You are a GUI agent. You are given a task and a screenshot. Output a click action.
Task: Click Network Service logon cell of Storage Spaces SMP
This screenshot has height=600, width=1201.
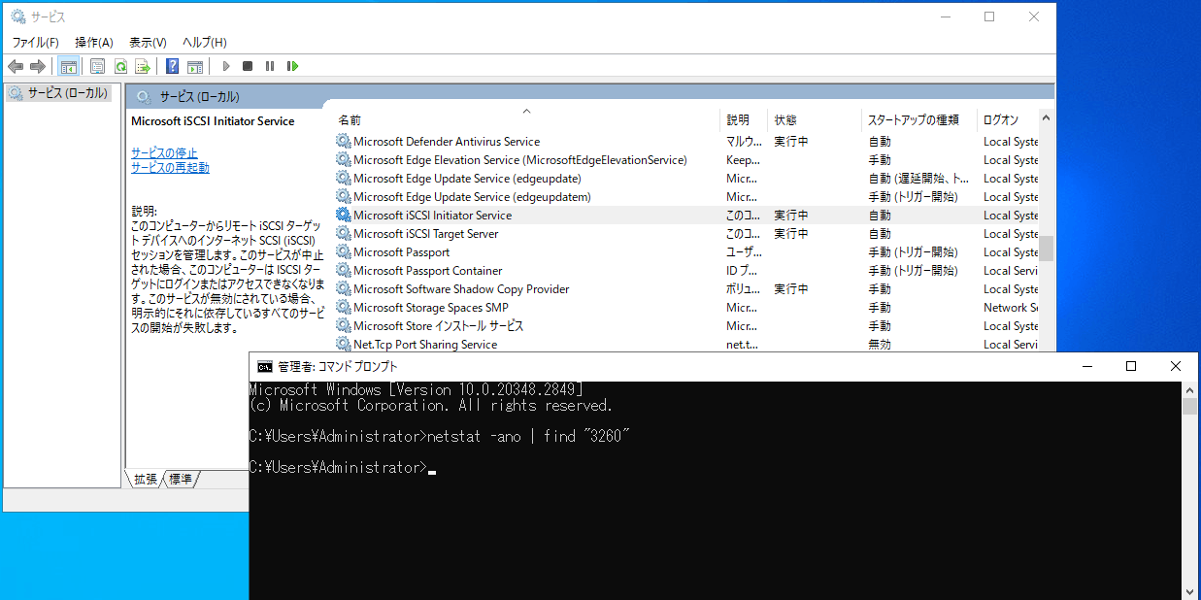[x=1011, y=307]
